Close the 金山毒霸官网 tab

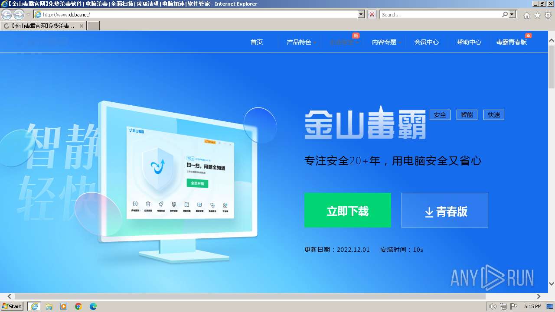coord(81,26)
